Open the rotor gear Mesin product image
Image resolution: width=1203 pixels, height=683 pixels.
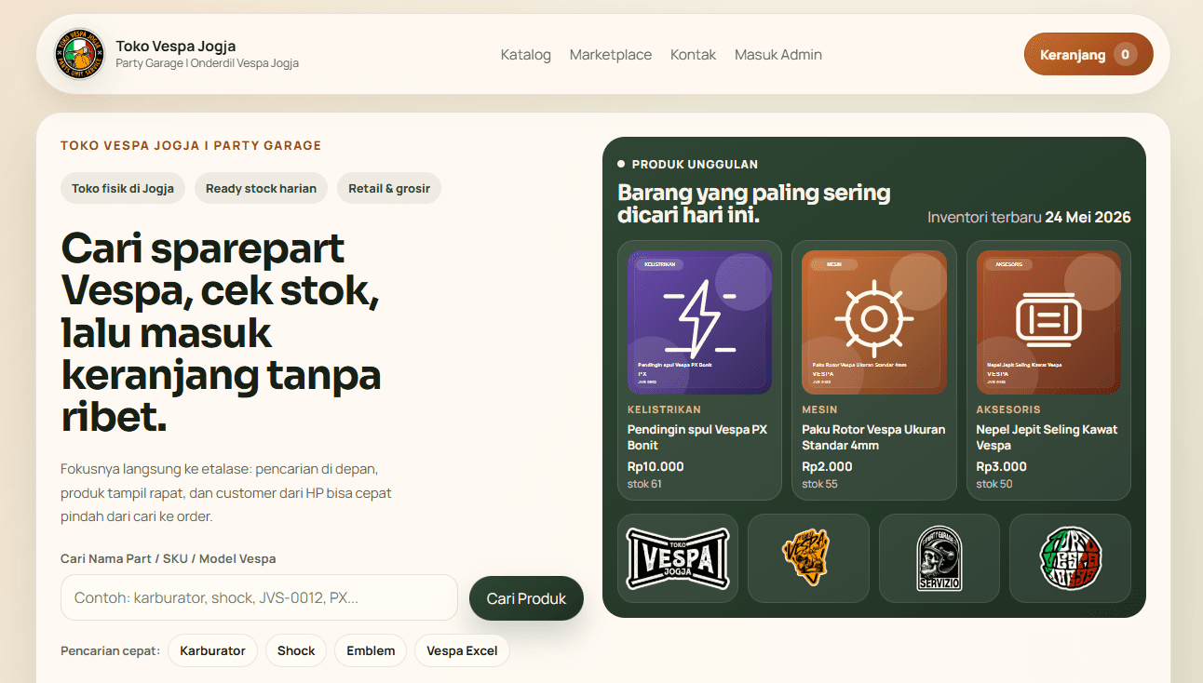coord(874,322)
